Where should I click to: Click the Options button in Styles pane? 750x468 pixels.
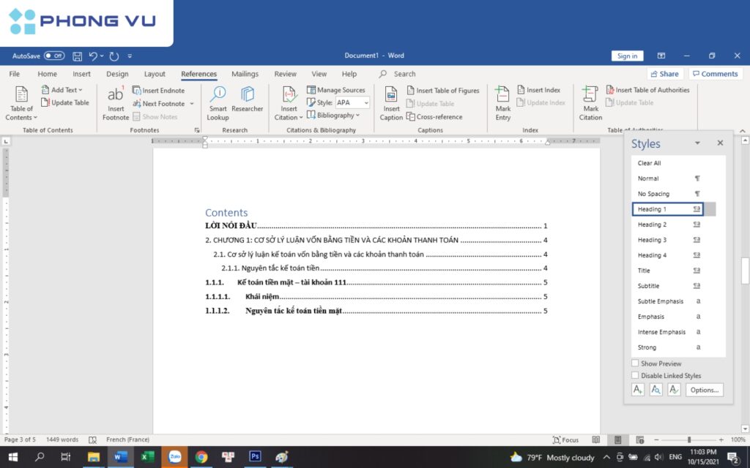[x=704, y=390]
